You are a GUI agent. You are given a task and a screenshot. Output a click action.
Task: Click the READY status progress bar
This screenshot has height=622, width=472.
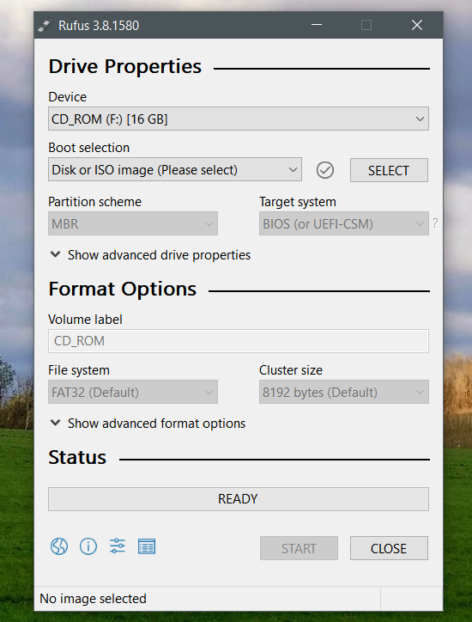tap(239, 499)
